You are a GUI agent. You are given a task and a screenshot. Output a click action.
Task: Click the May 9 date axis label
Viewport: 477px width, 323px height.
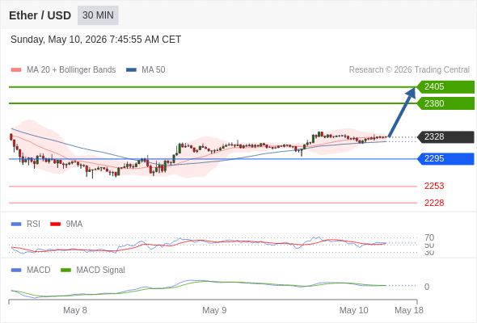point(214,310)
